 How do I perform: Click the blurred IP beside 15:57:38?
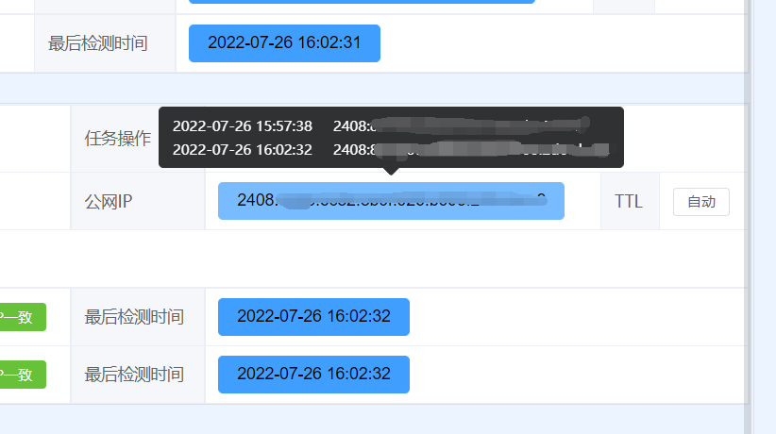pos(462,126)
